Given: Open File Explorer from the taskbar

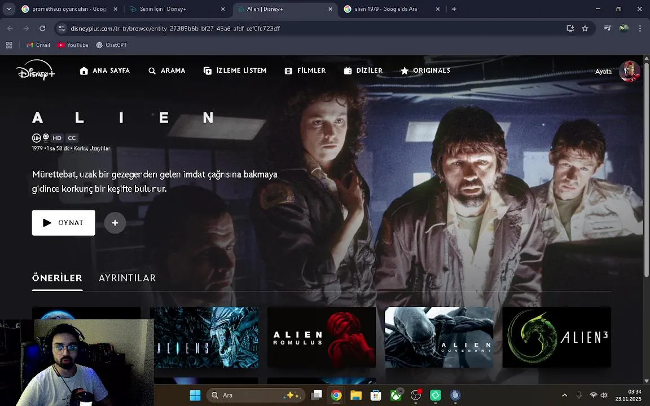Looking at the screenshot, I should tap(355, 395).
